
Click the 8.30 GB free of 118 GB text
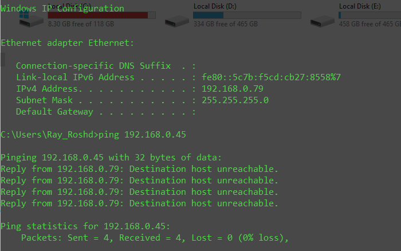[81, 25]
